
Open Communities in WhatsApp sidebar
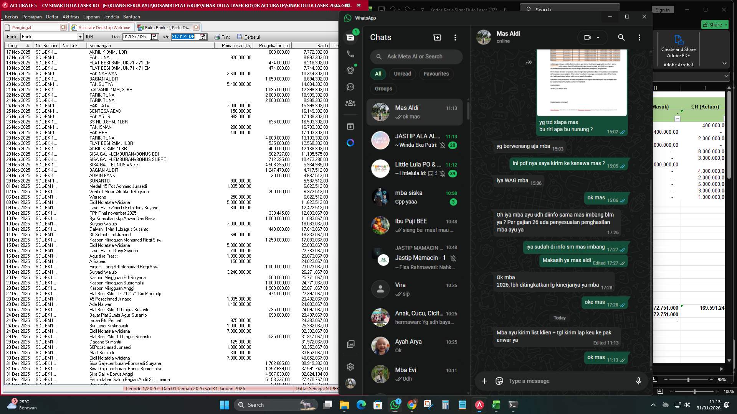(x=350, y=103)
